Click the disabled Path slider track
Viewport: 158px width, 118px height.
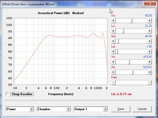(131, 82)
